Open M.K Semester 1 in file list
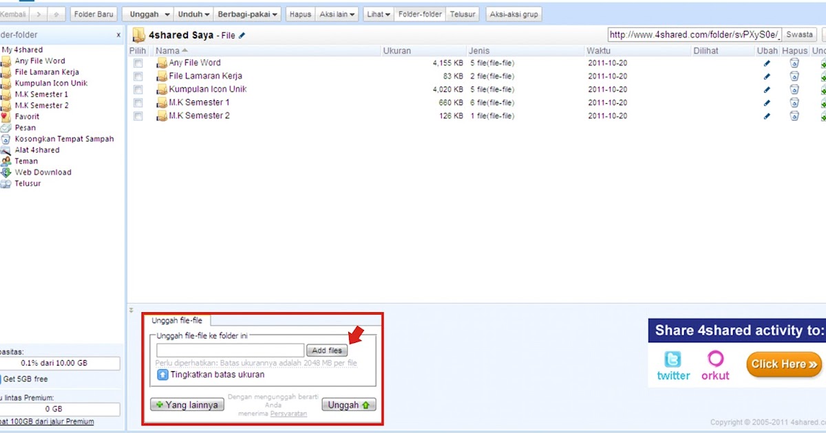 (x=200, y=102)
